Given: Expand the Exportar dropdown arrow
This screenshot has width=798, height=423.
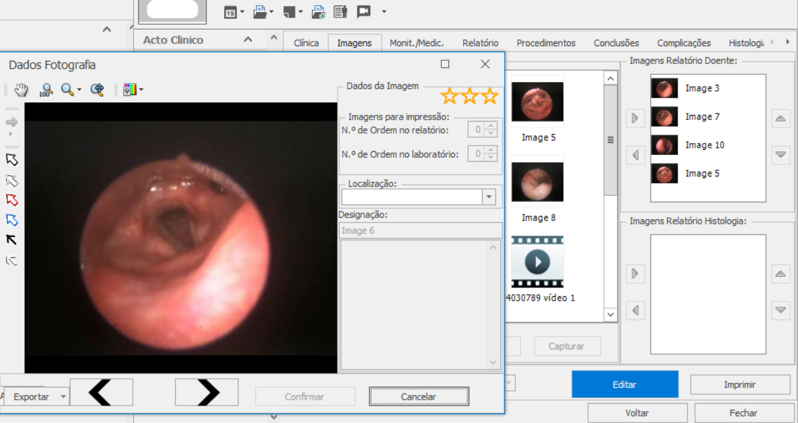Looking at the screenshot, I should point(63,397).
